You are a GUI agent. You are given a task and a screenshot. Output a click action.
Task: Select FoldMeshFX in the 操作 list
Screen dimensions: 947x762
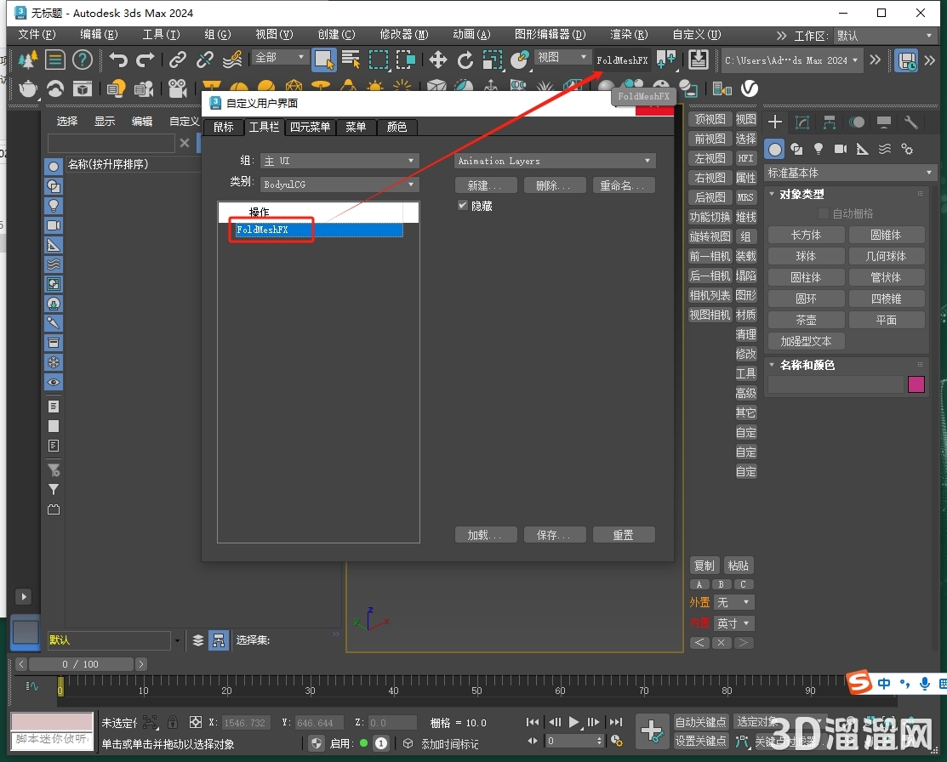click(319, 230)
